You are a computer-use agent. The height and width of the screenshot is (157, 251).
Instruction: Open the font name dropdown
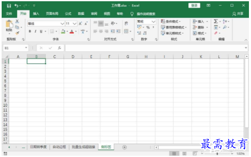point(62,24)
